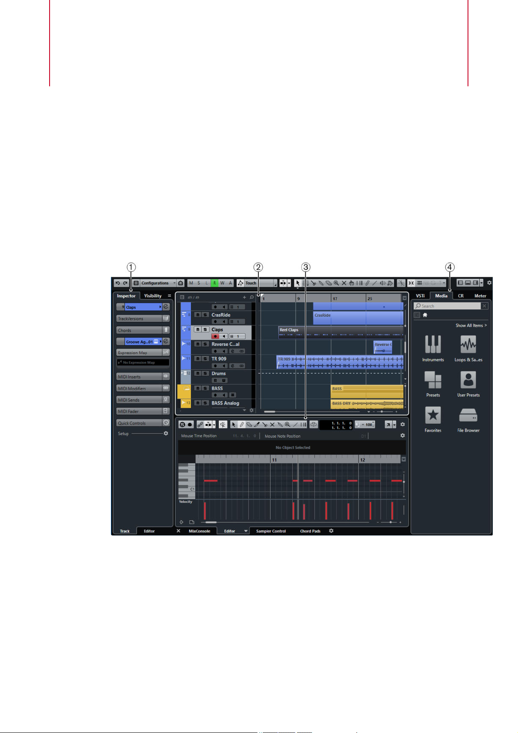Select the Object Selection arrow tool in the top toolbar
518x733 pixels.
298,283
